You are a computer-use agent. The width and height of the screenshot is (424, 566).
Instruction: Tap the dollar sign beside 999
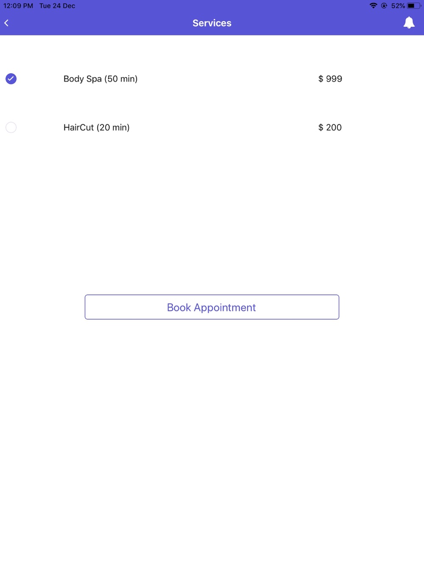321,79
